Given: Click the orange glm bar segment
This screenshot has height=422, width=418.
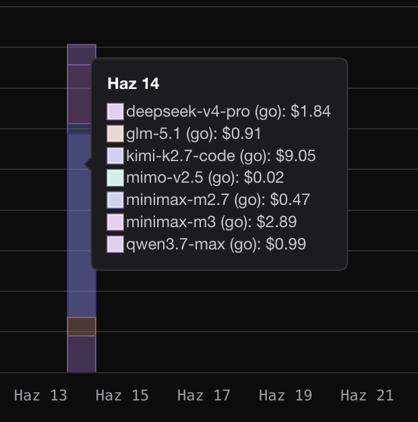Looking at the screenshot, I should click(x=82, y=326).
